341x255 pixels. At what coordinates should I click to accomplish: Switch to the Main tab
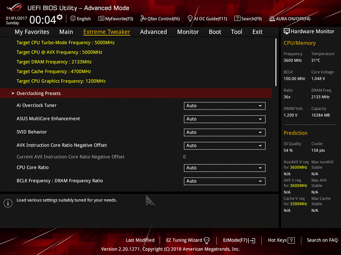click(66, 32)
